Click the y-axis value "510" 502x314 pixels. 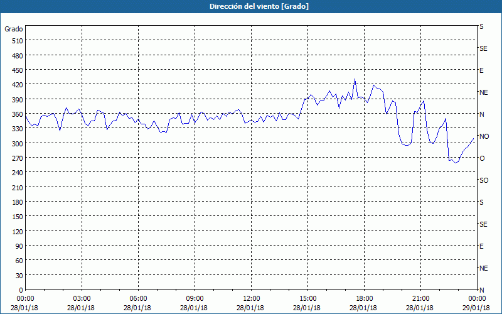[18, 41]
